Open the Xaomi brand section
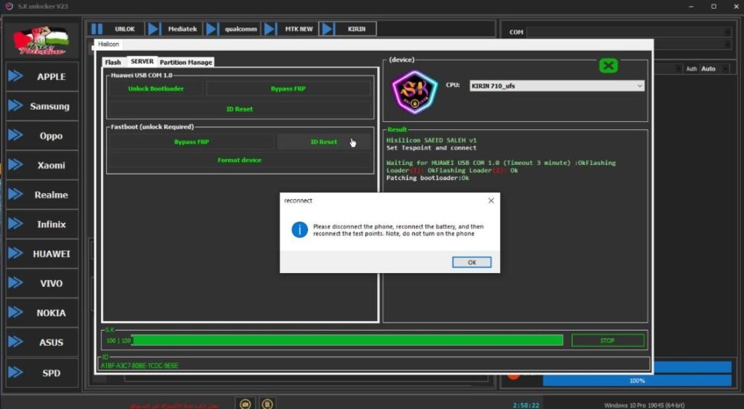 point(42,165)
